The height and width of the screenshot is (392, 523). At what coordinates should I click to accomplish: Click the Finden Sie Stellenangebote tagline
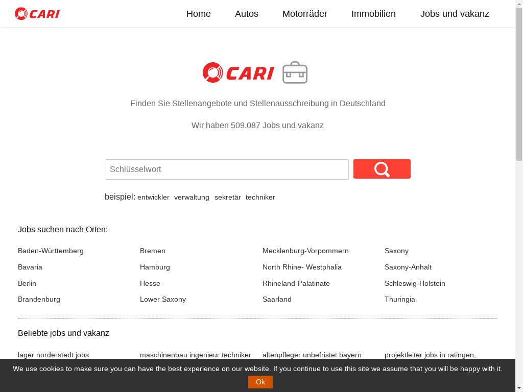click(258, 103)
